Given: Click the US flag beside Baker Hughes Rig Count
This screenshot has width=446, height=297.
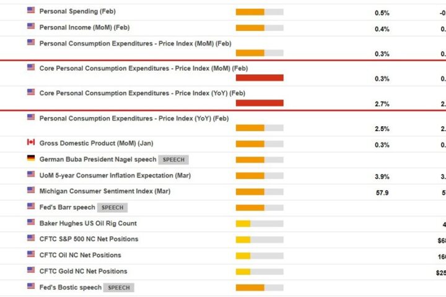Looking at the screenshot, I should click(x=31, y=222).
